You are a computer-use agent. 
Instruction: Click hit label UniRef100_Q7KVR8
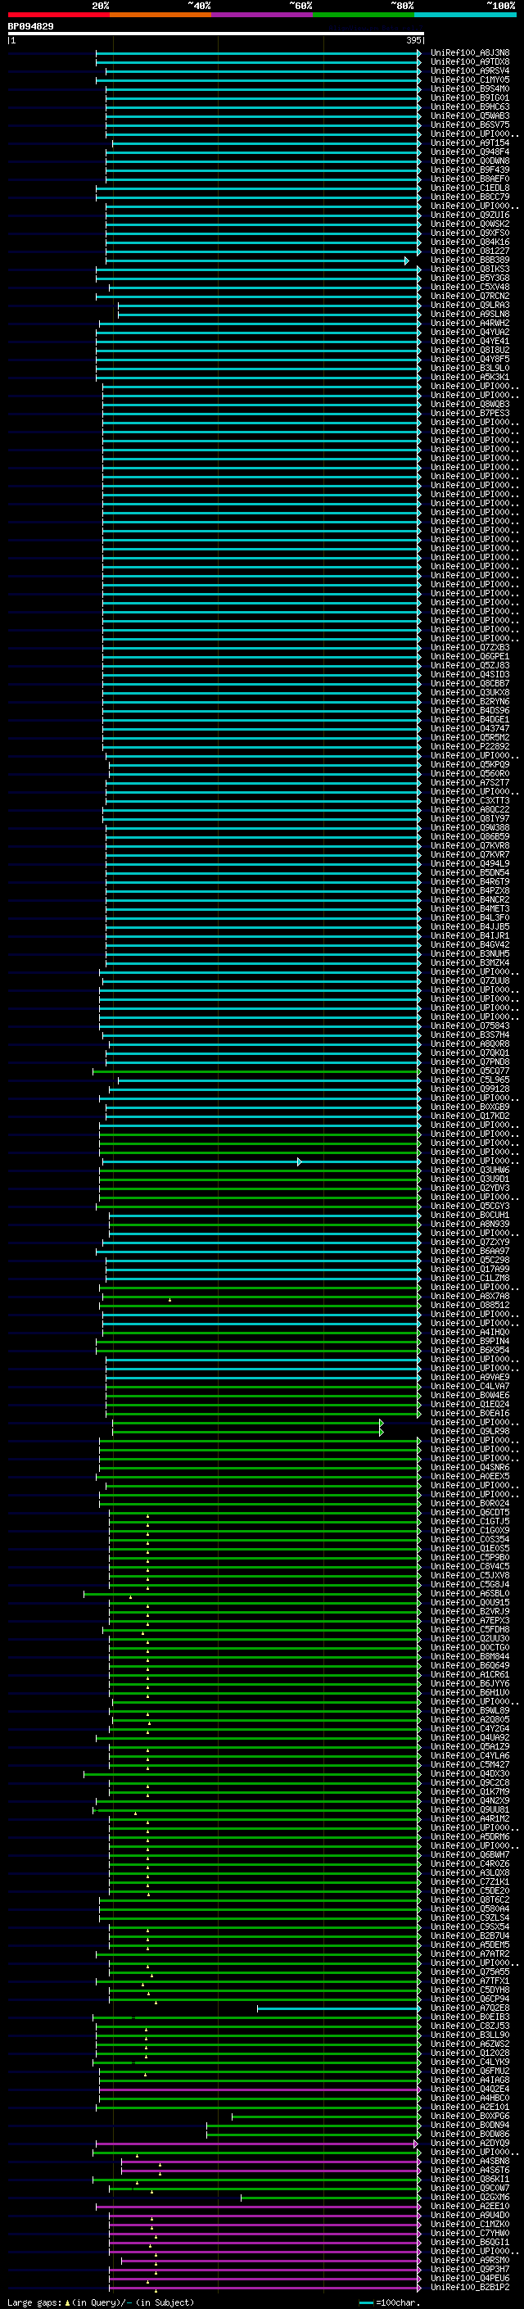[470, 845]
